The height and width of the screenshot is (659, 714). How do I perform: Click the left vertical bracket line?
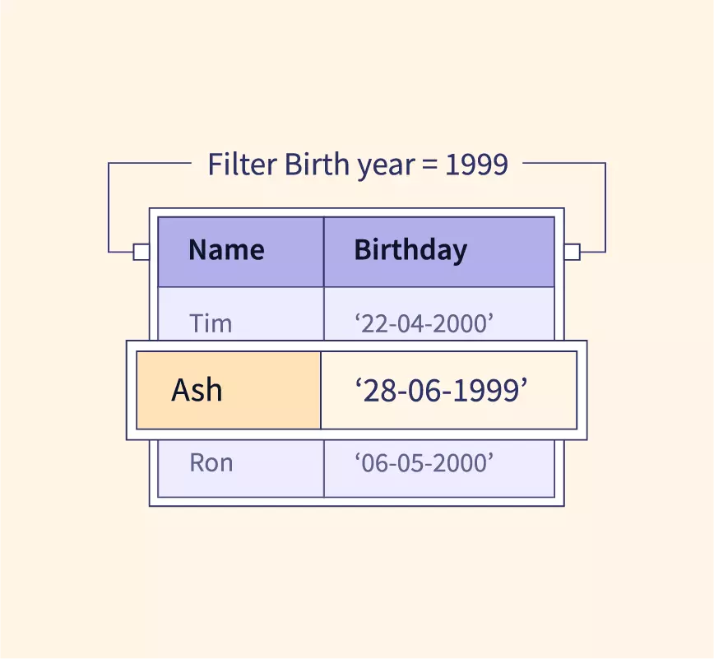click(109, 206)
